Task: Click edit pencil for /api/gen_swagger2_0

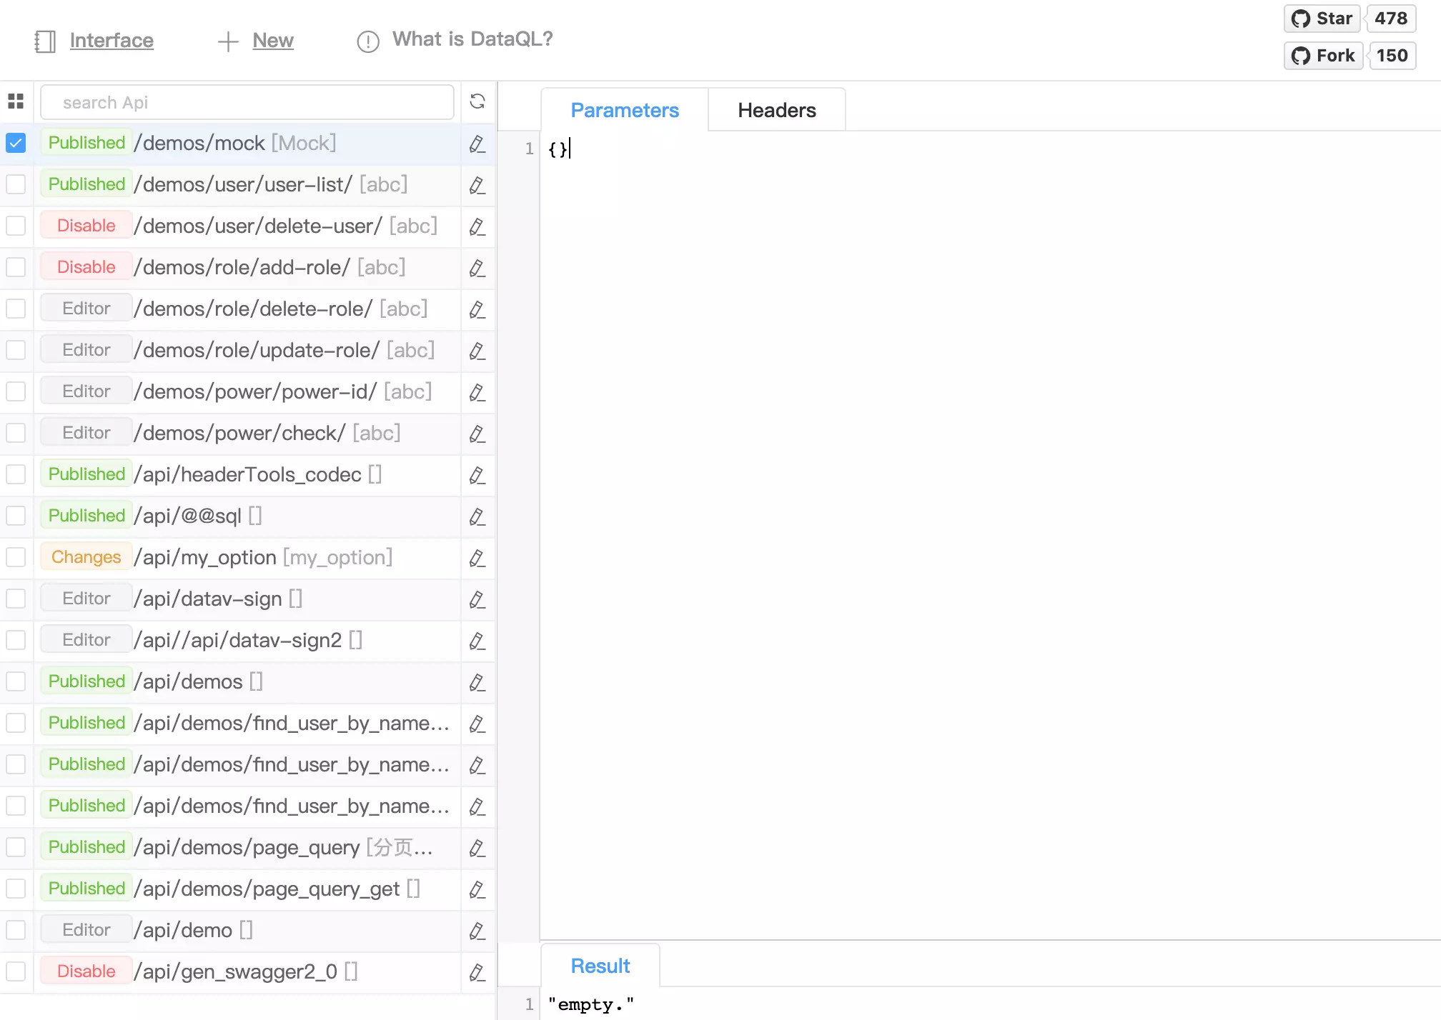Action: pos(477,972)
